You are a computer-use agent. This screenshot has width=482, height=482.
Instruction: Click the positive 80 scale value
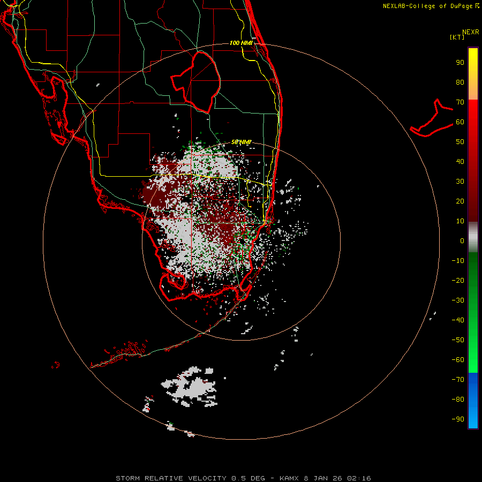pyautogui.click(x=460, y=82)
